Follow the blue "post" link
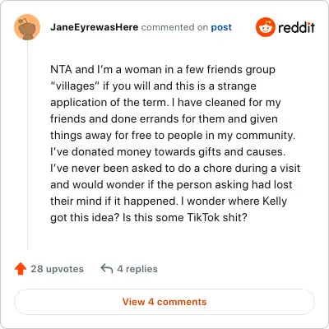Screen dimensions: 329x329 click(221, 27)
